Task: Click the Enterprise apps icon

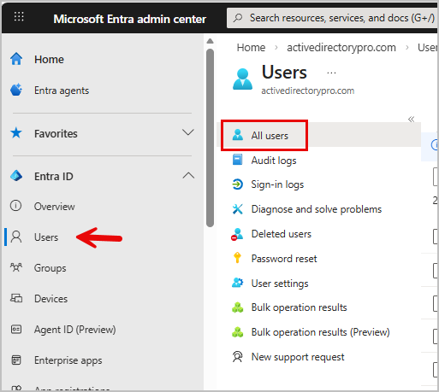Action: coord(16,360)
